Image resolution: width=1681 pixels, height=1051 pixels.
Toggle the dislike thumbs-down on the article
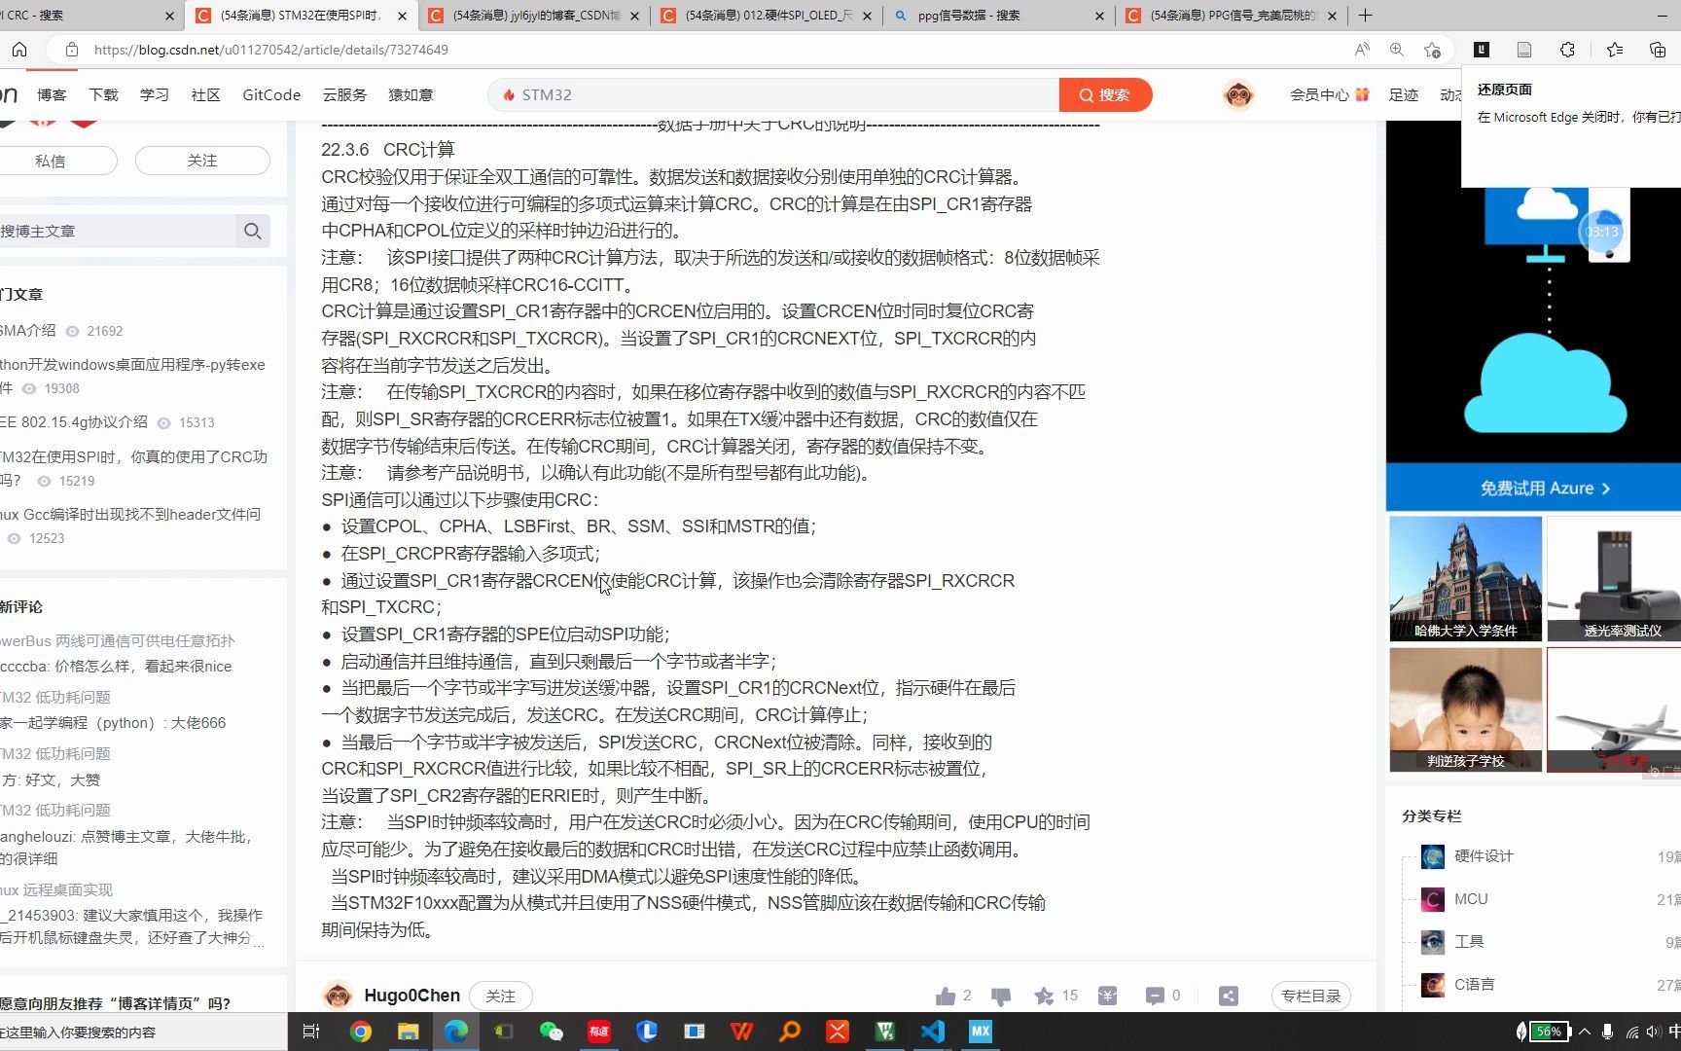click(1001, 995)
